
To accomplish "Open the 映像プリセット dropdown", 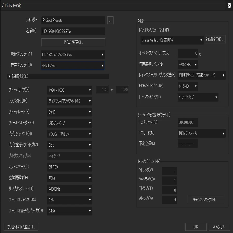I will pyautogui.click(x=73, y=54).
